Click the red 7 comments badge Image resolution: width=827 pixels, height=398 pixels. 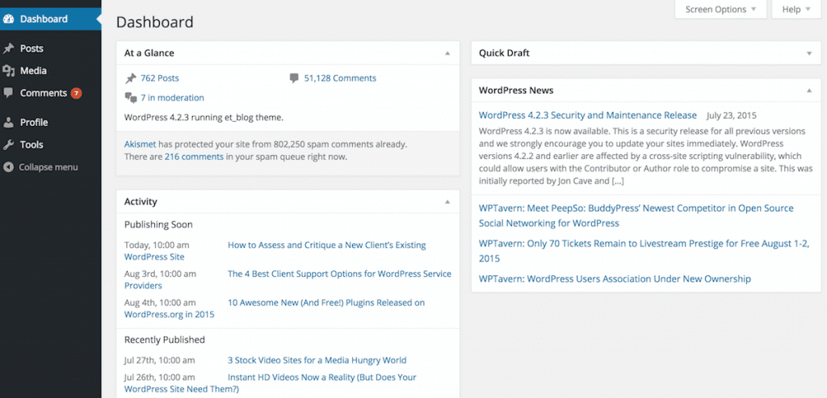77,94
